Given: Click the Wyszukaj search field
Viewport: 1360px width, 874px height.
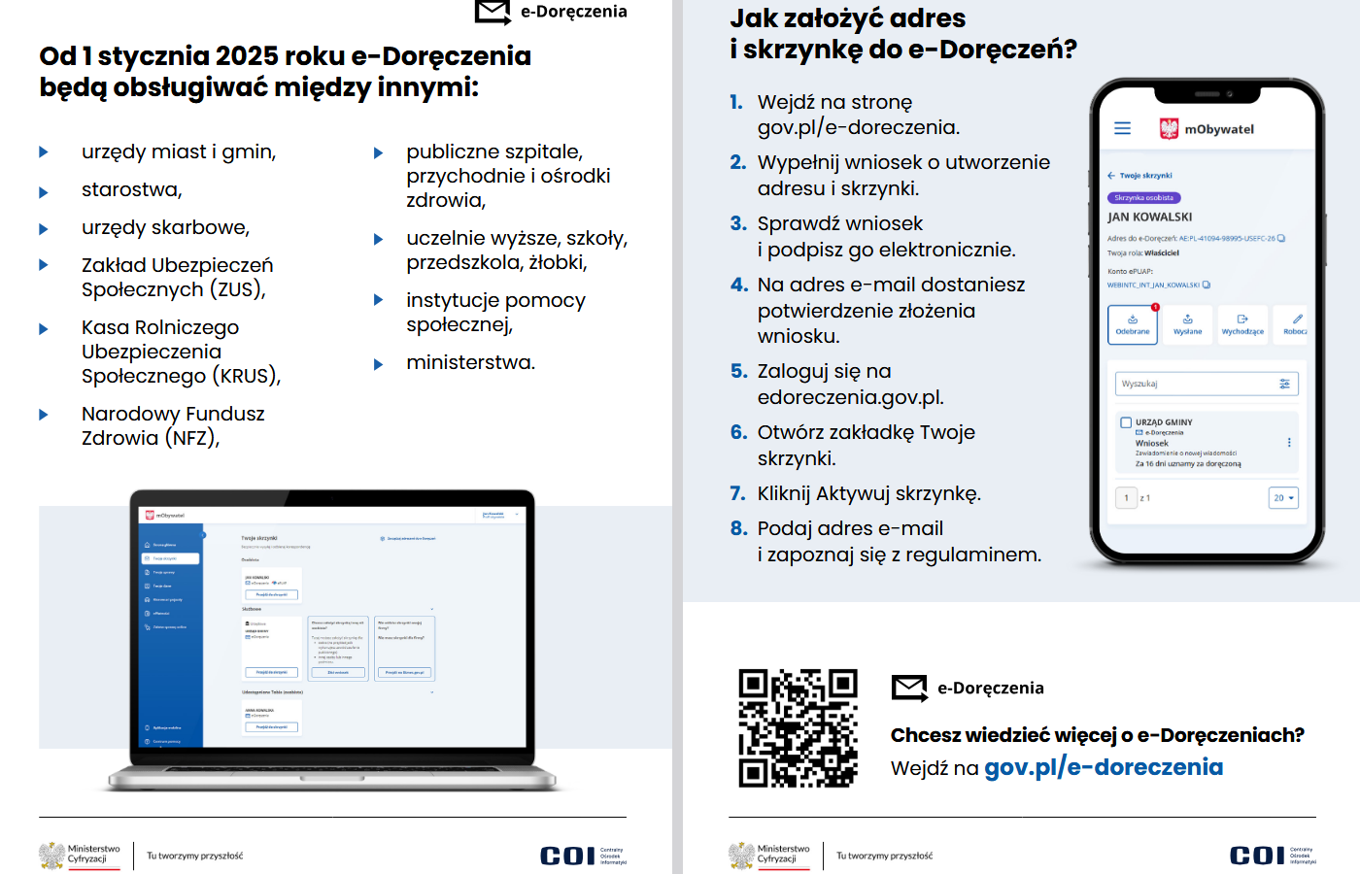Looking at the screenshot, I should (x=1195, y=384).
